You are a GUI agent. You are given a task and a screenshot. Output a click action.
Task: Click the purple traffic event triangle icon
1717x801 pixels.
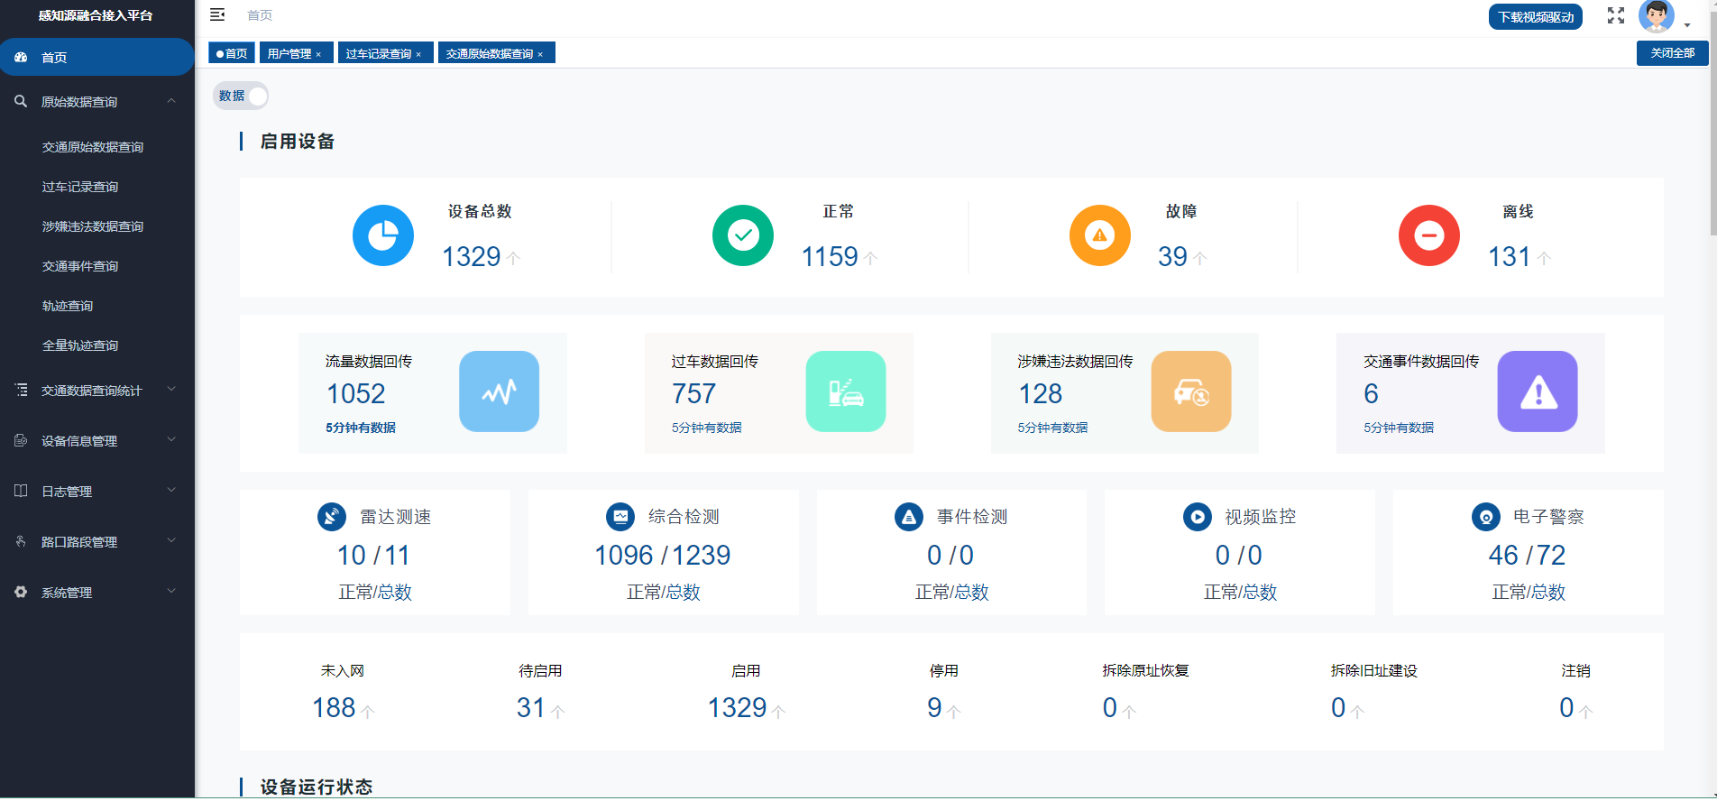click(1538, 391)
